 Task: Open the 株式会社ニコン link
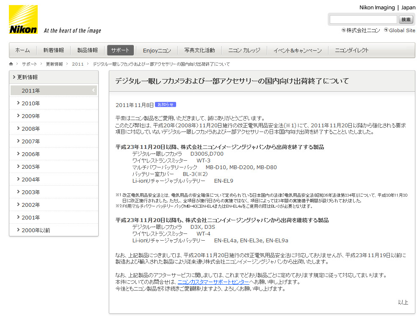363,30
